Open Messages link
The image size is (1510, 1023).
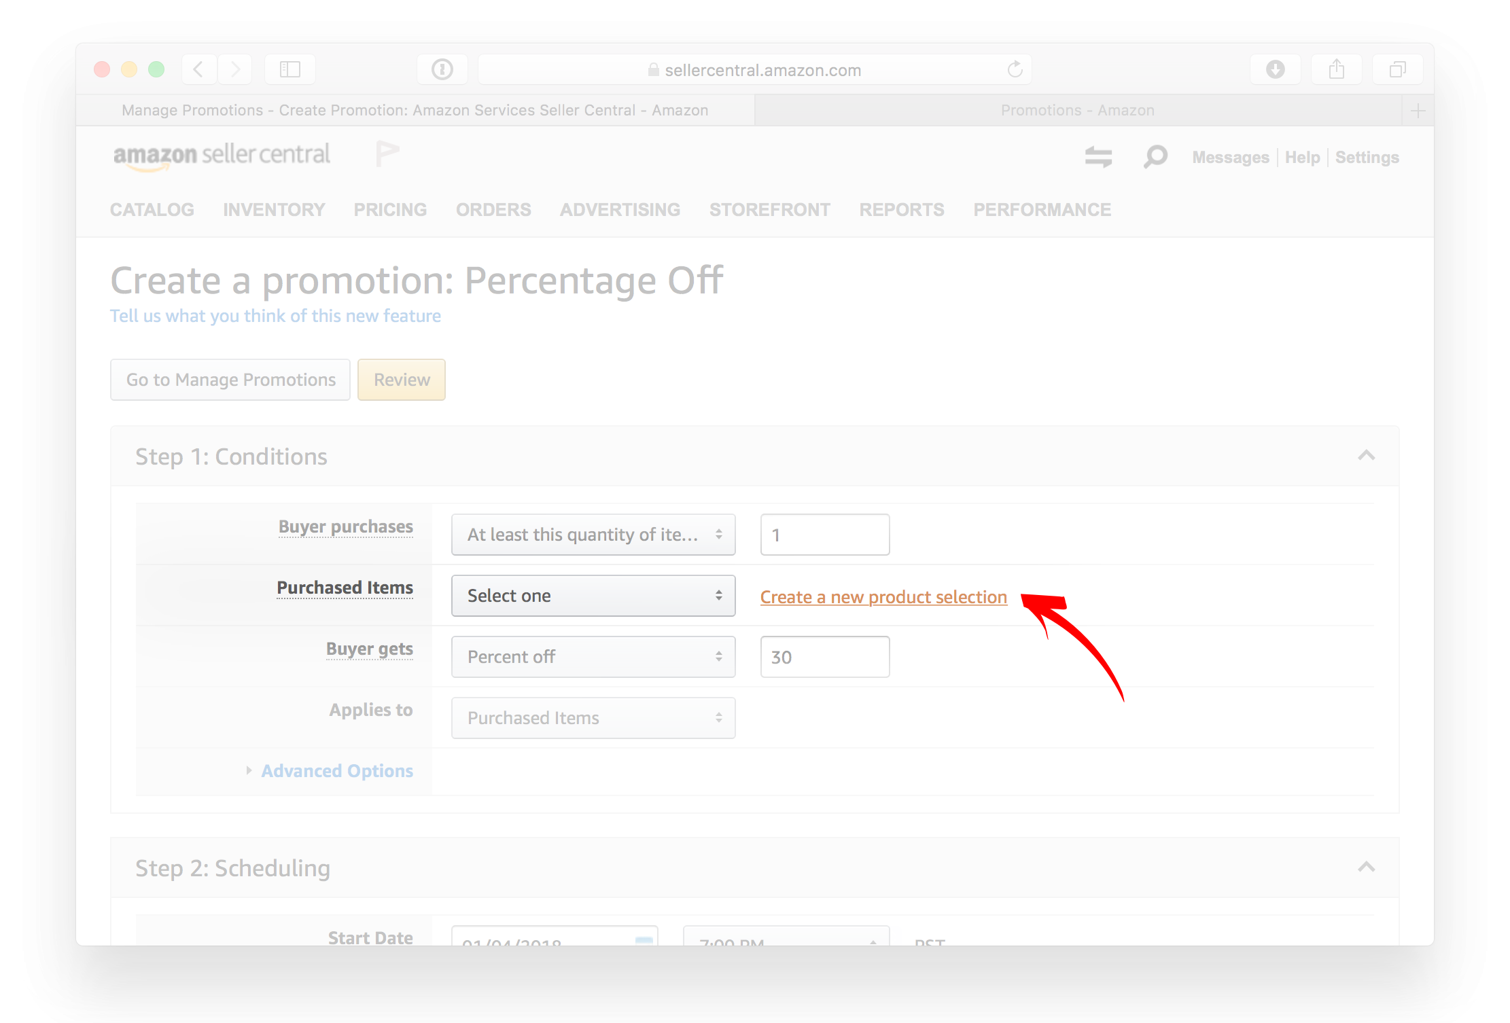[1231, 158]
